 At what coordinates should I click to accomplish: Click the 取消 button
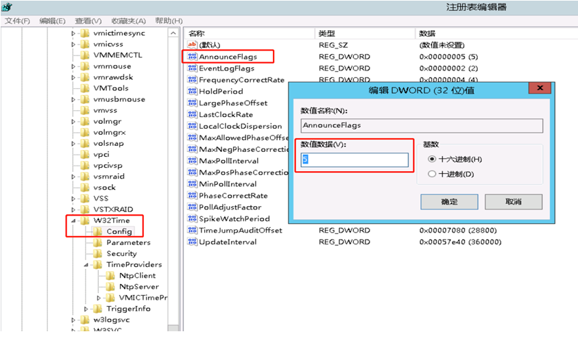point(514,202)
